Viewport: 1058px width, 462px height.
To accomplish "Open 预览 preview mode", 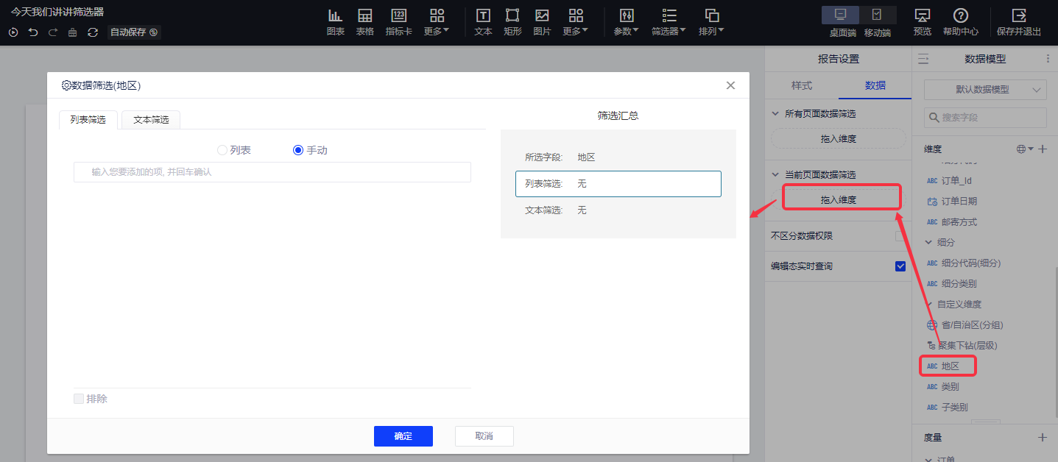I will [922, 16].
